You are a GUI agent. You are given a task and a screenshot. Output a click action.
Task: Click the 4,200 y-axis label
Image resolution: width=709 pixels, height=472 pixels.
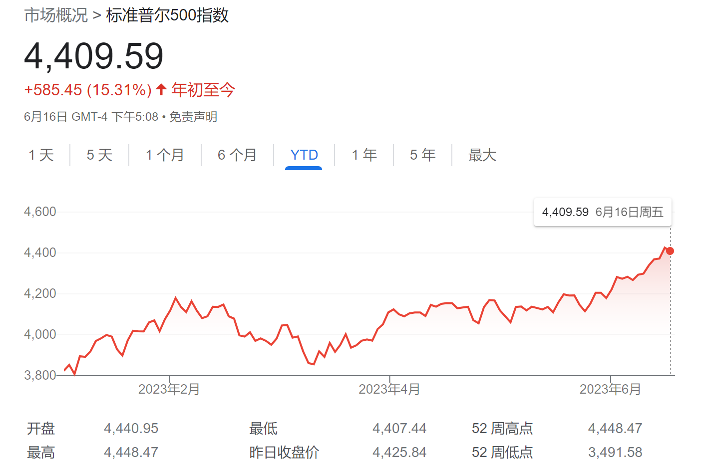[x=40, y=293]
